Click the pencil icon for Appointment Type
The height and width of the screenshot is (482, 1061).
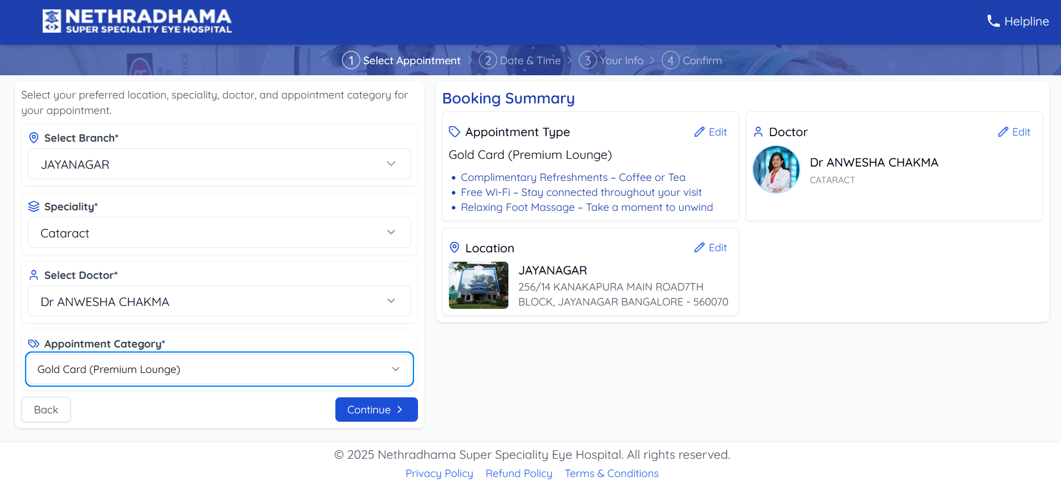click(x=699, y=132)
